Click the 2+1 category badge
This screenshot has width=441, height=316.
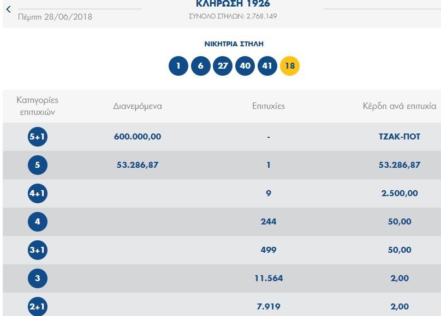[38, 306]
